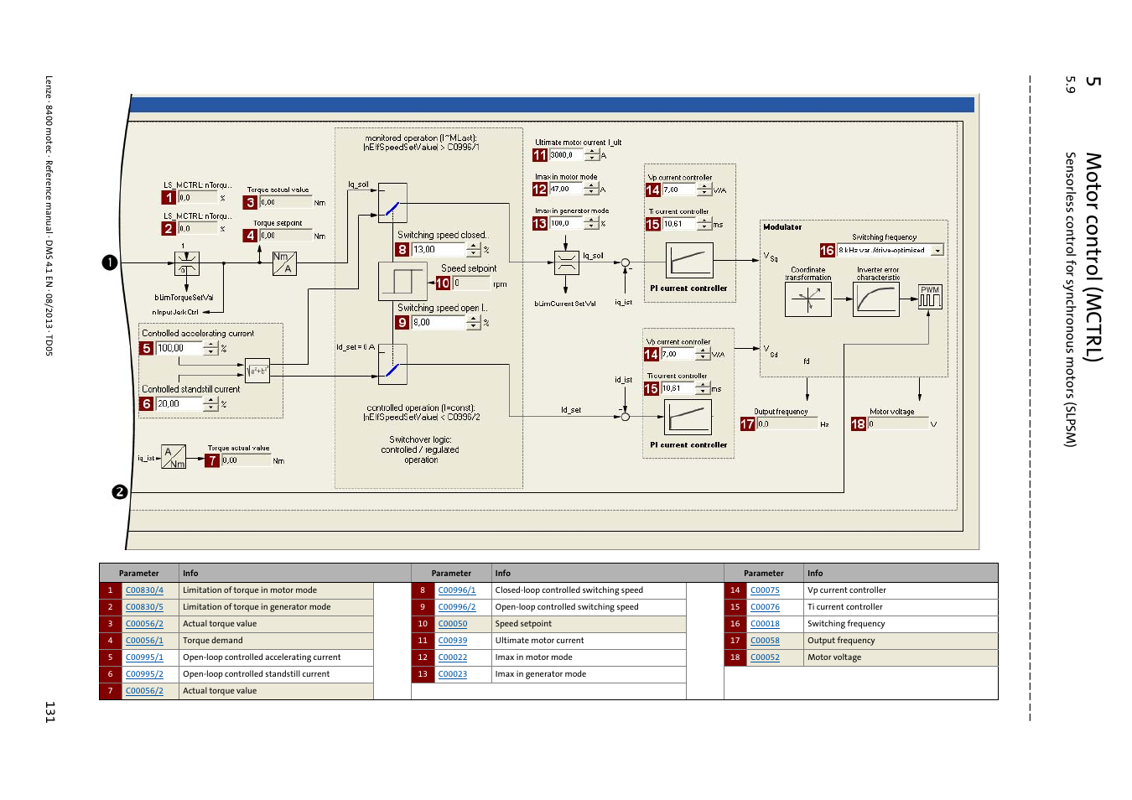This screenshot has width=1132, height=800.
Task: Click the Iq Vp current controller stepper
Action: [704, 190]
